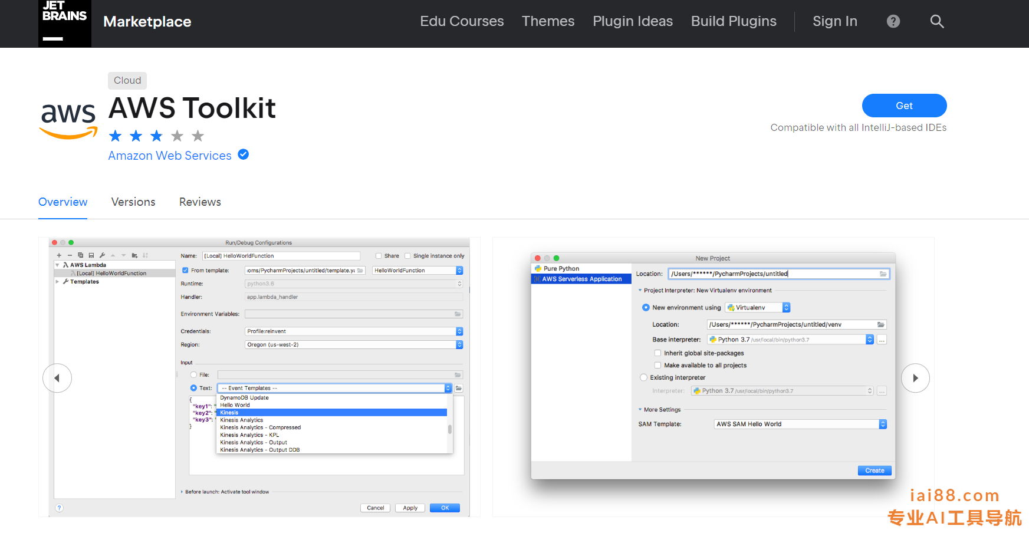1029x533 pixels.
Task: Click the star rating under AWS Toolkit
Action: [x=156, y=136]
